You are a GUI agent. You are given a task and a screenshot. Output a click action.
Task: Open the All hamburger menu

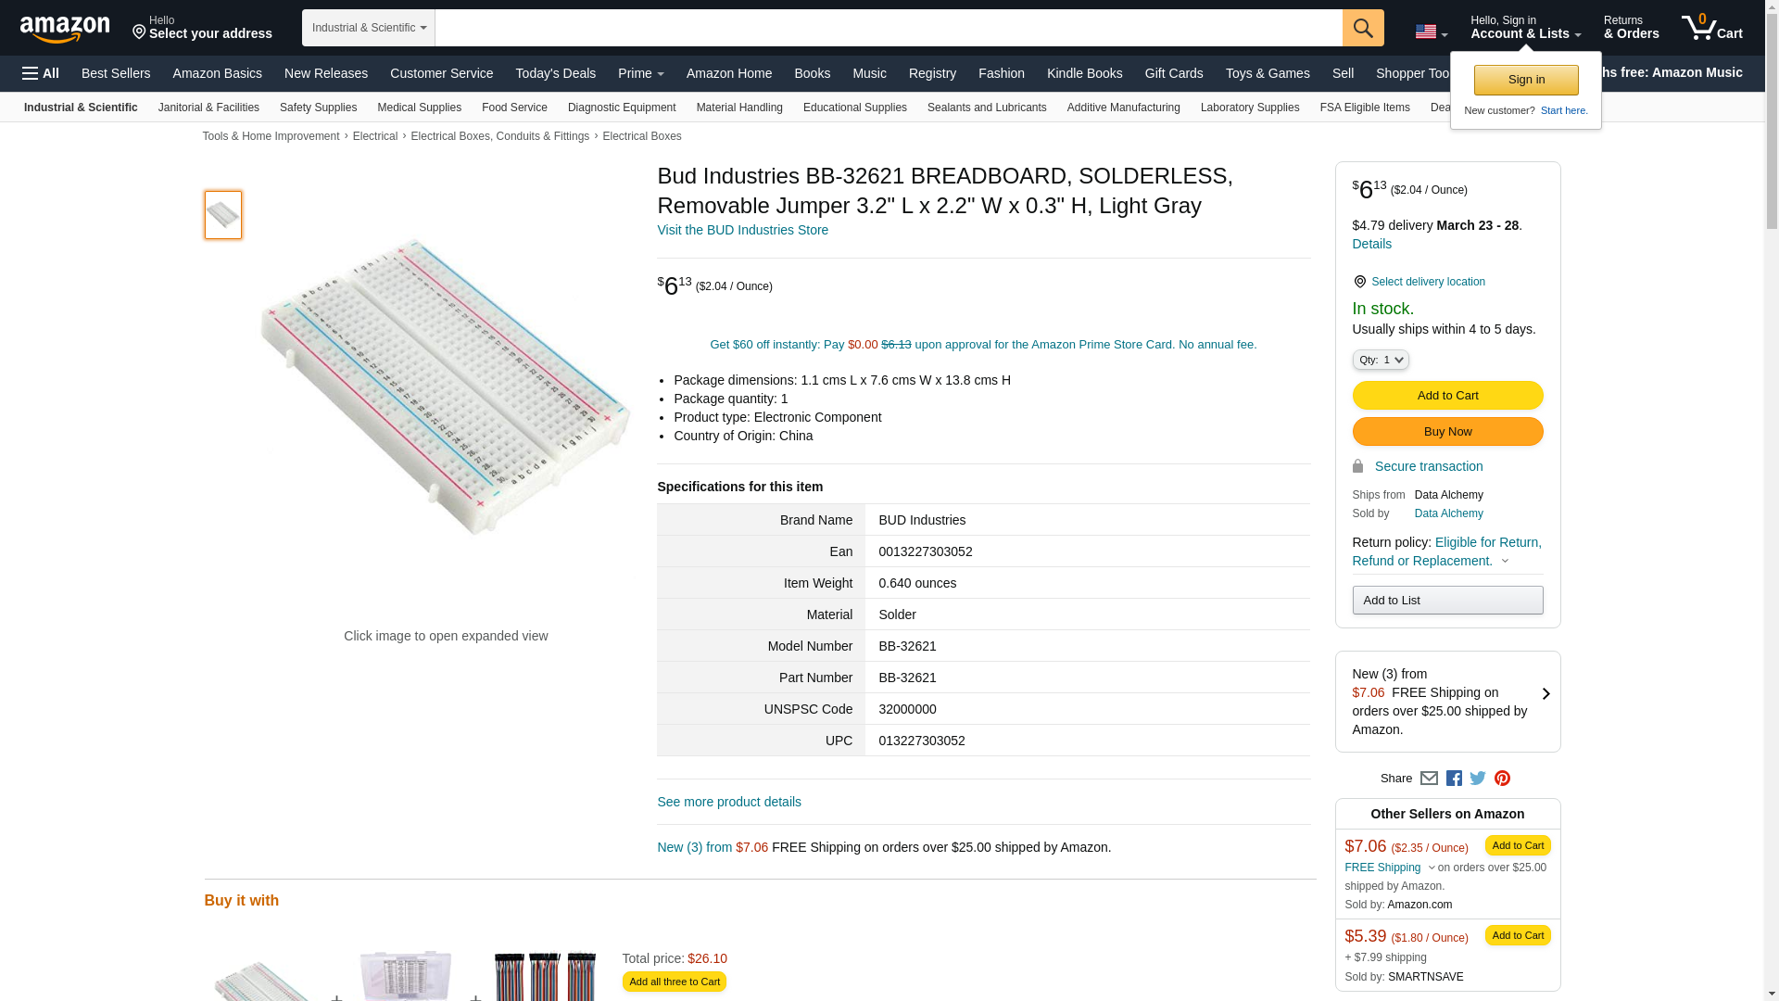(41, 73)
